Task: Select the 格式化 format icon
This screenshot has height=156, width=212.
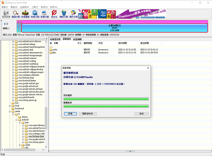Action: point(54,14)
